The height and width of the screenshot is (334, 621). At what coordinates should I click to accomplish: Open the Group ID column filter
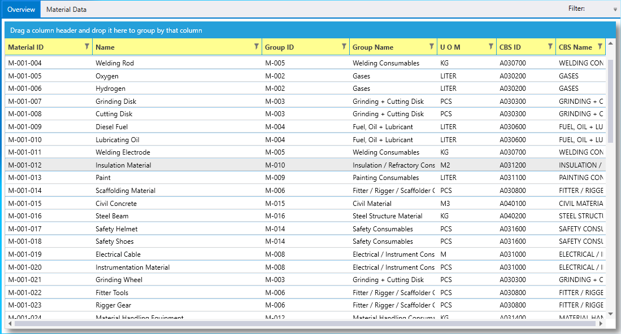coord(344,47)
